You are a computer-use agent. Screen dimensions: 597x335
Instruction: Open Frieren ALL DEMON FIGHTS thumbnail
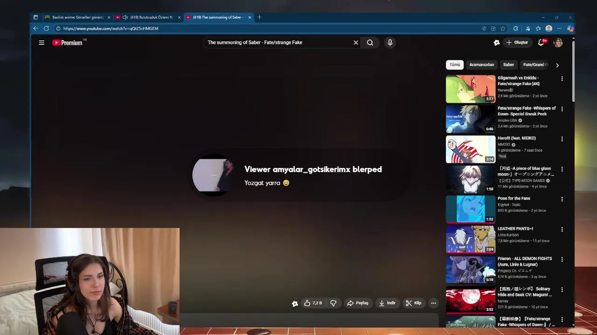tap(471, 269)
